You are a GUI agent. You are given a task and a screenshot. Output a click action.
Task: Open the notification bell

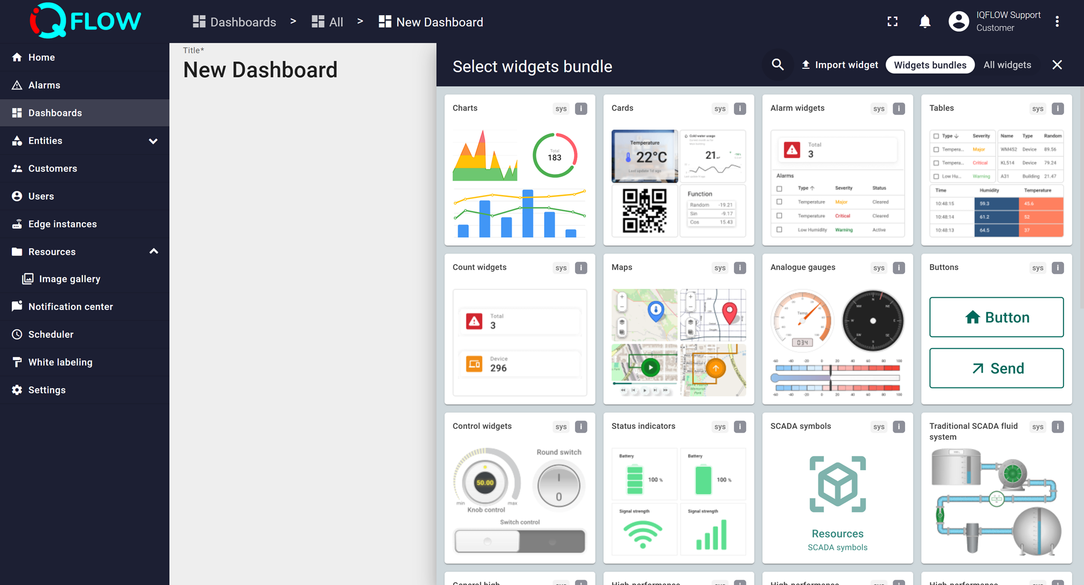(x=925, y=21)
